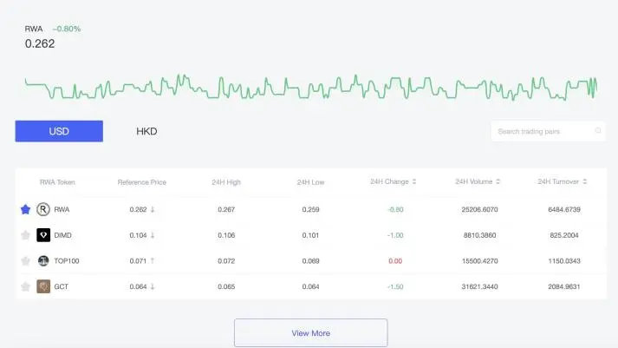Click the GCT reference price 0.064

coord(138,286)
